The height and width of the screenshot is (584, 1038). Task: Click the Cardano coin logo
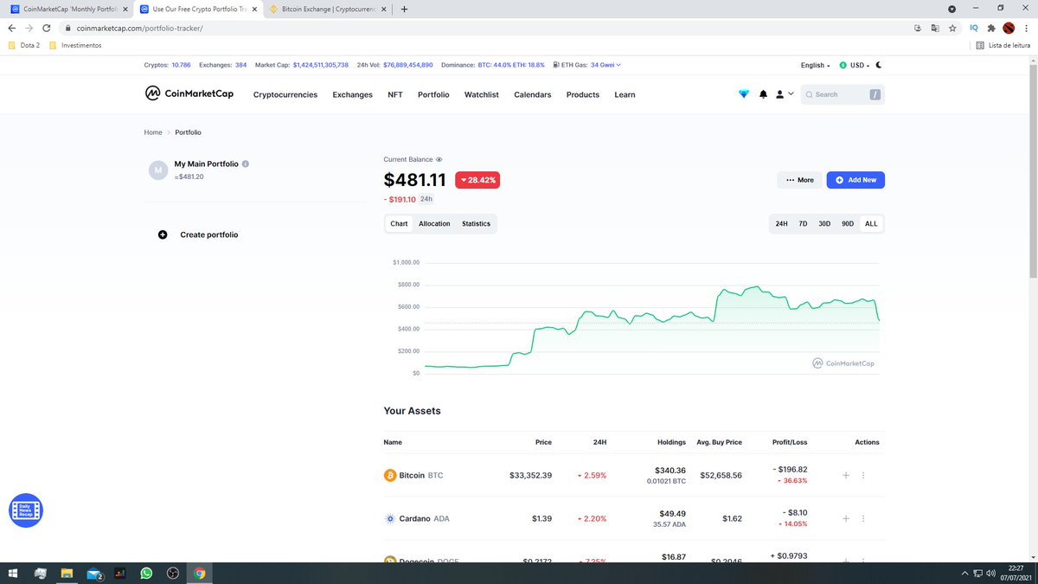389,518
